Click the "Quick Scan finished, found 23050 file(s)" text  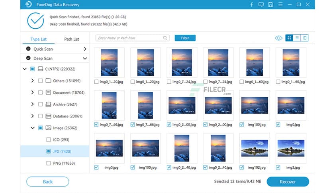pos(88,17)
